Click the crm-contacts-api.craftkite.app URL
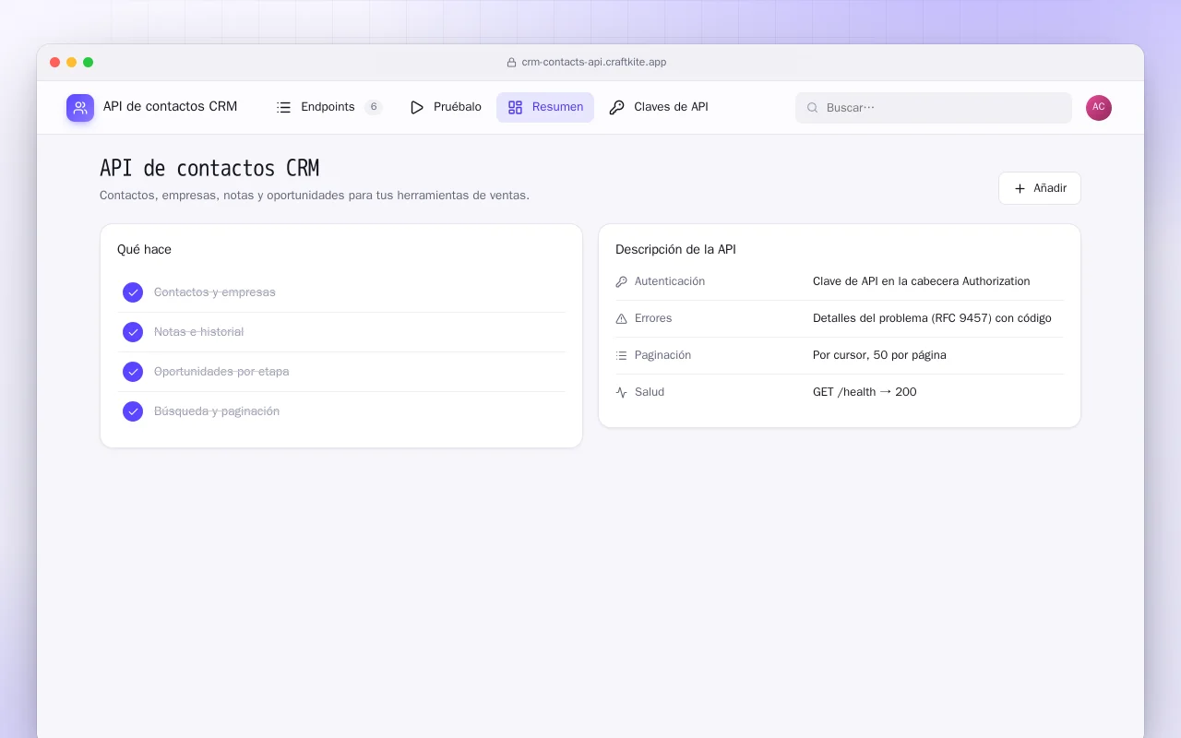This screenshot has width=1181, height=738. (594, 63)
